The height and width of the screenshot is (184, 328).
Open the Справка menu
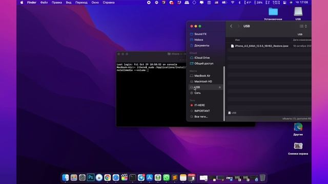coord(109,3)
